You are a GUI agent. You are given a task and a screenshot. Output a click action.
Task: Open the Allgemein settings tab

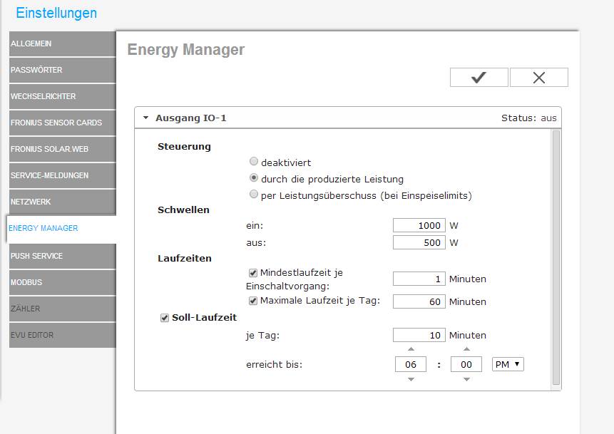pos(63,44)
